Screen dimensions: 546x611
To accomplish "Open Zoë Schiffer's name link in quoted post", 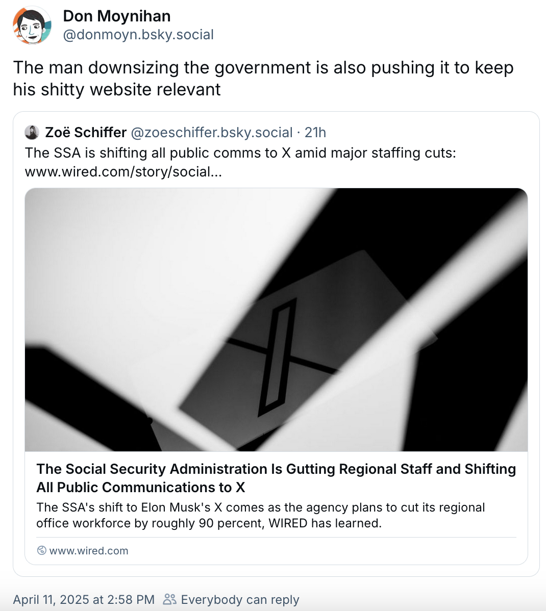I will coord(86,133).
